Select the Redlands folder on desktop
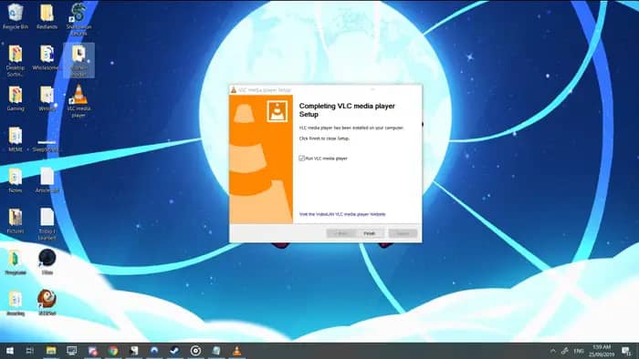 tap(47, 16)
